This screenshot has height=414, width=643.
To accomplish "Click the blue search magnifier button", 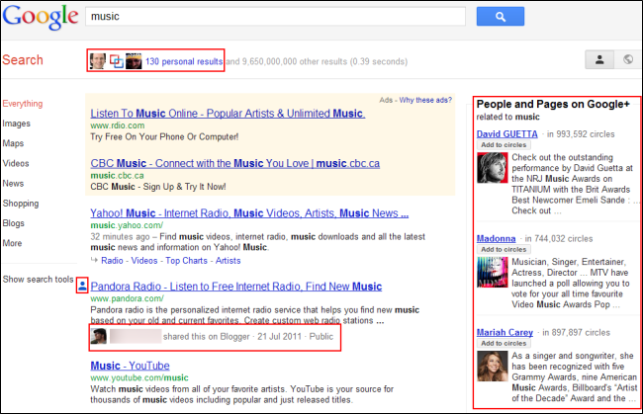I will pos(500,17).
